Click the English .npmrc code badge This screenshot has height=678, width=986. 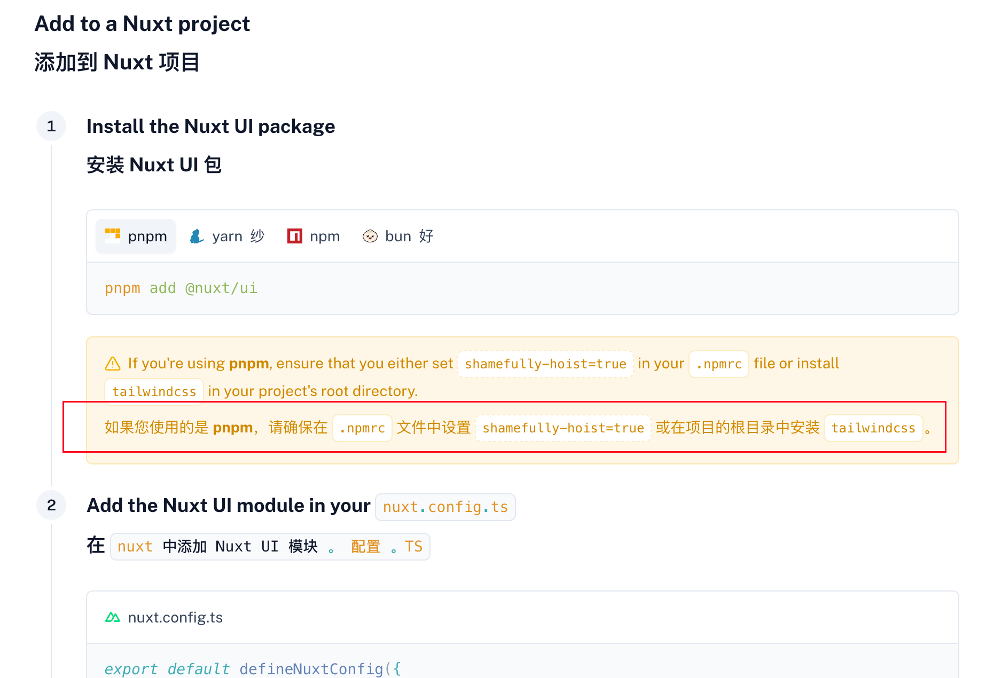719,364
